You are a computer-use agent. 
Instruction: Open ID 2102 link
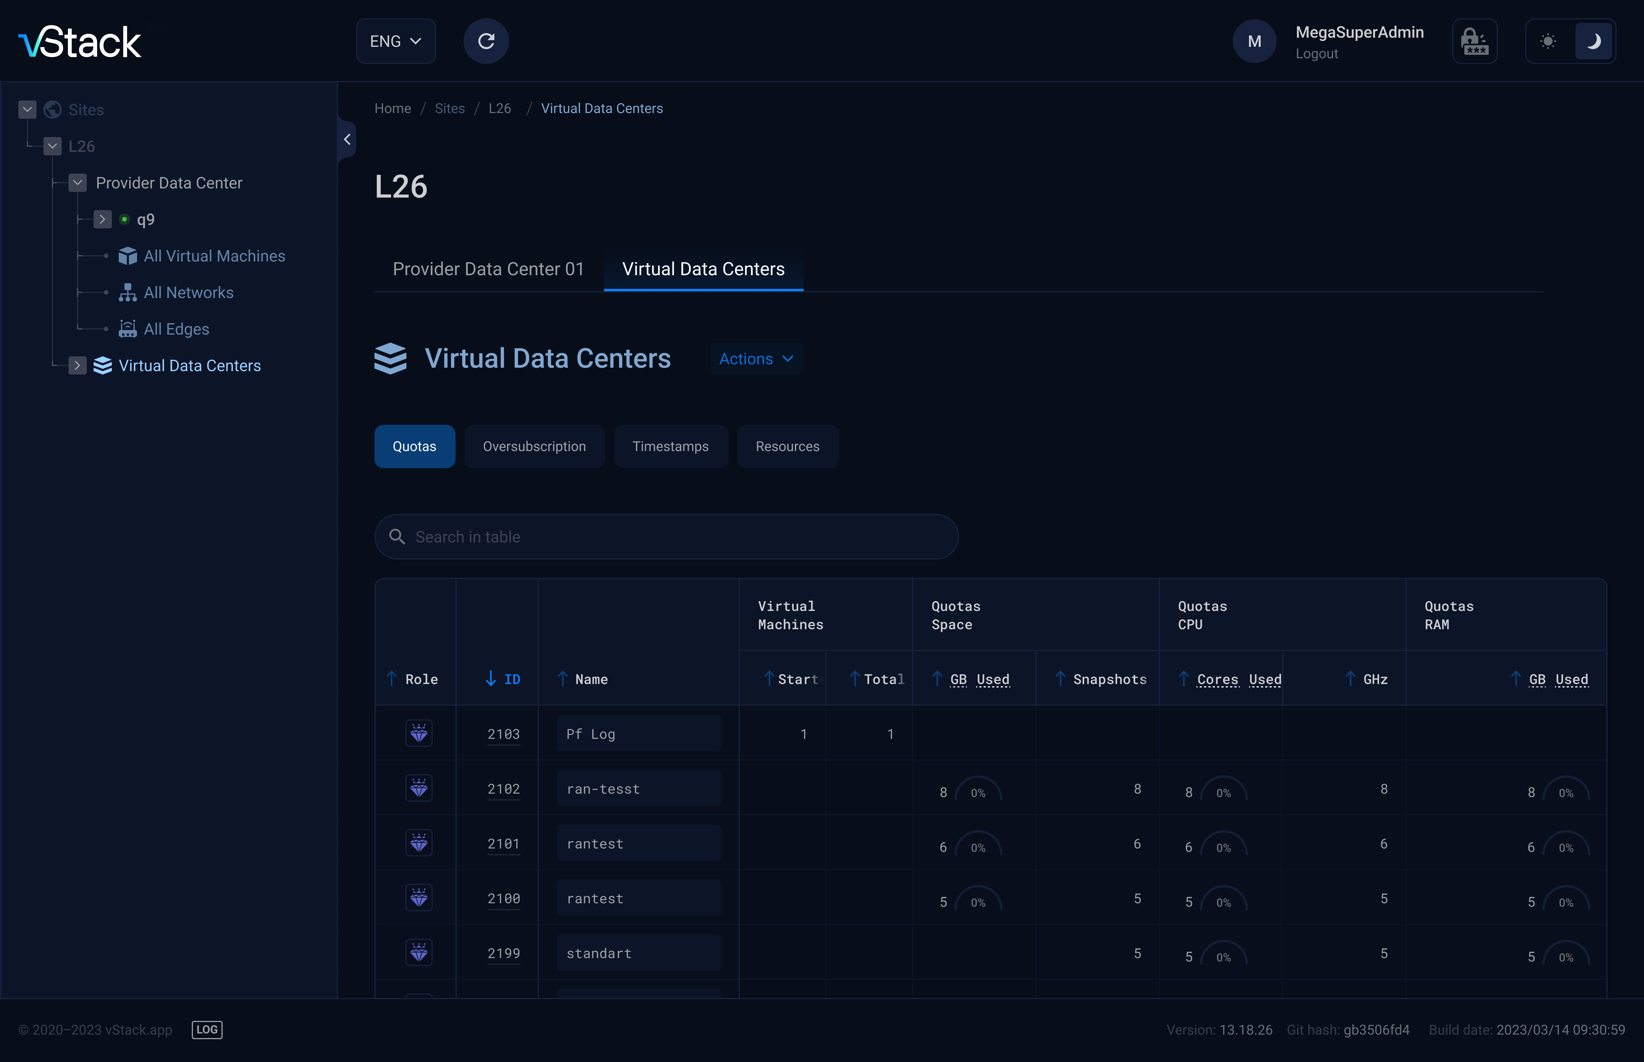point(503,789)
